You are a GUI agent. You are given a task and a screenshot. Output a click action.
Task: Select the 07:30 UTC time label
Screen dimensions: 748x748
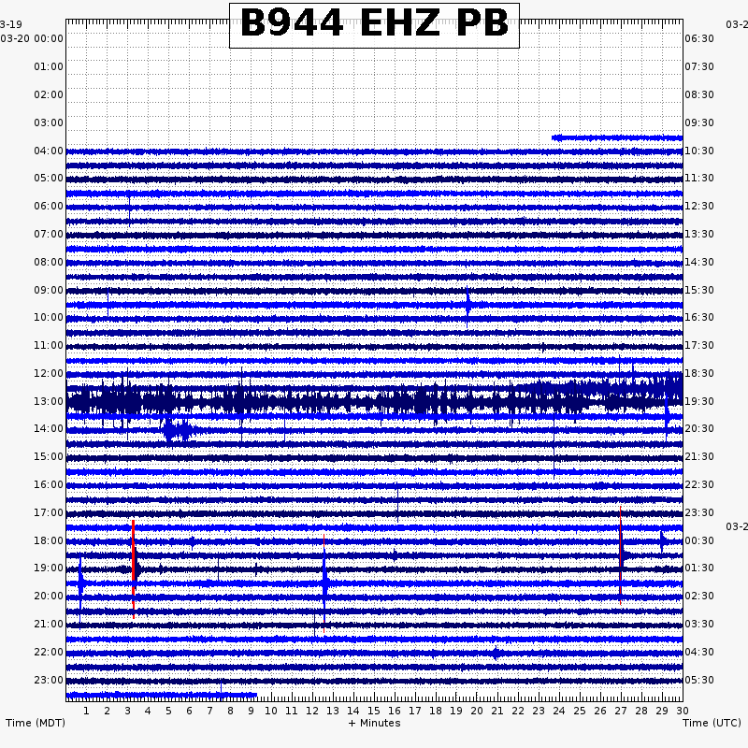699,66
